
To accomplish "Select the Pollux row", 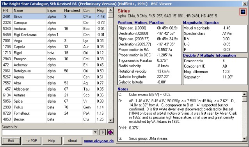I will coord(54,107).
